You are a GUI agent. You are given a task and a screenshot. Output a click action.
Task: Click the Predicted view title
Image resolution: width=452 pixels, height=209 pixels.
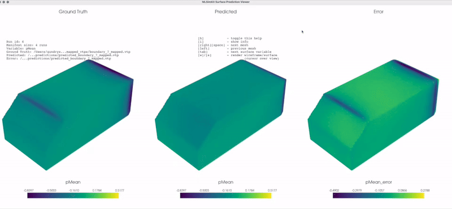coord(225,12)
